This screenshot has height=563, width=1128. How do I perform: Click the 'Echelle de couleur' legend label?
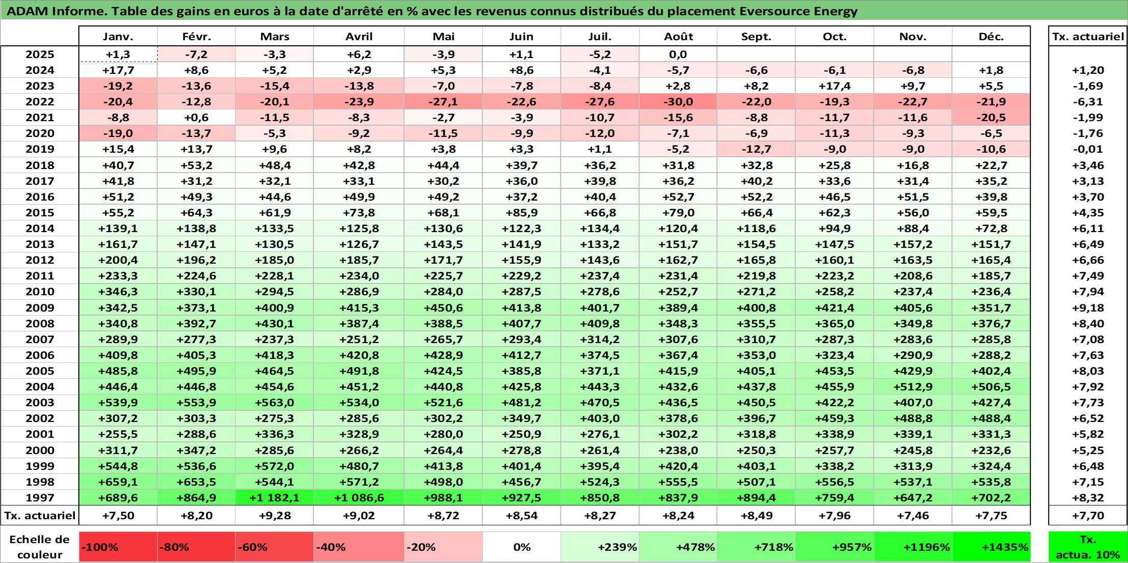[x=40, y=547]
